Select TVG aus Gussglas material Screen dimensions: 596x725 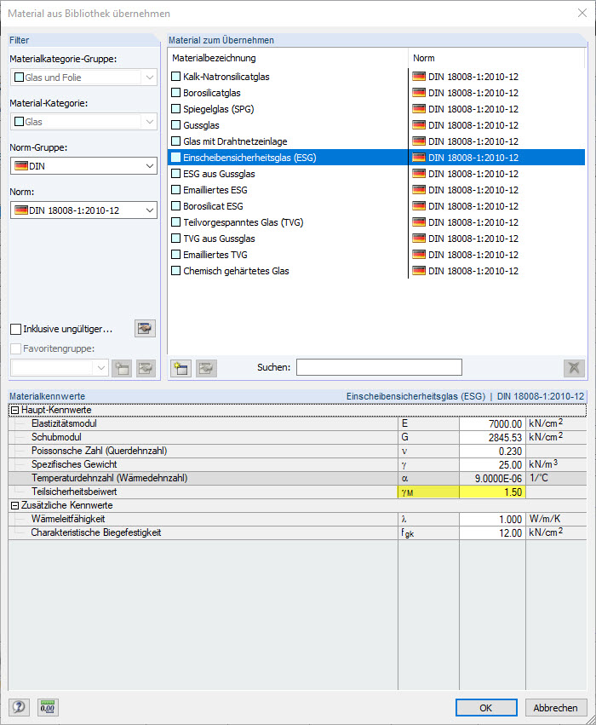pyautogui.click(x=219, y=239)
